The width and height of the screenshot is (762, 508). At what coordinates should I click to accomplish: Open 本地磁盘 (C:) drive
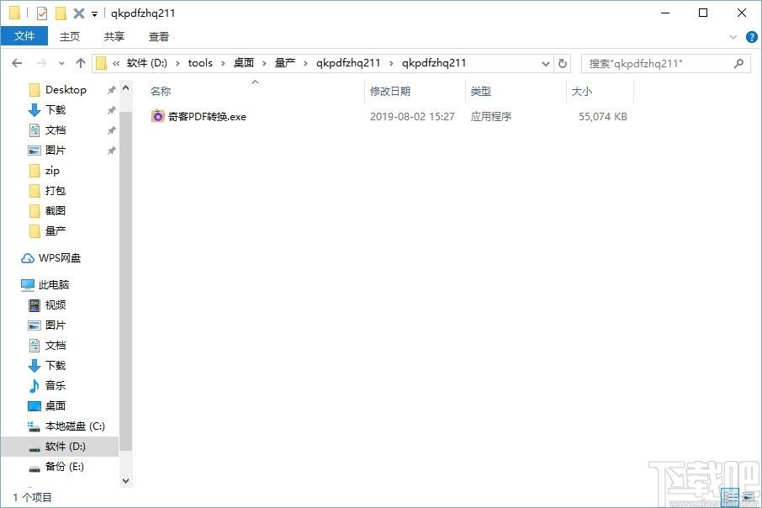coord(75,426)
